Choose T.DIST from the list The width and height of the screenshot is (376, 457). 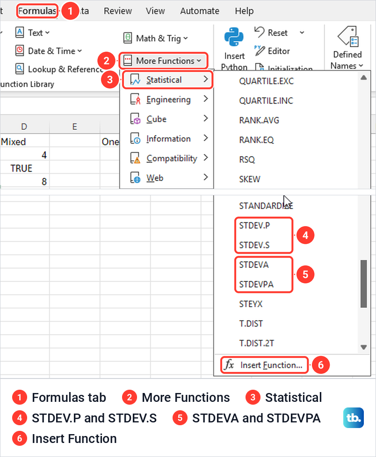(x=251, y=323)
